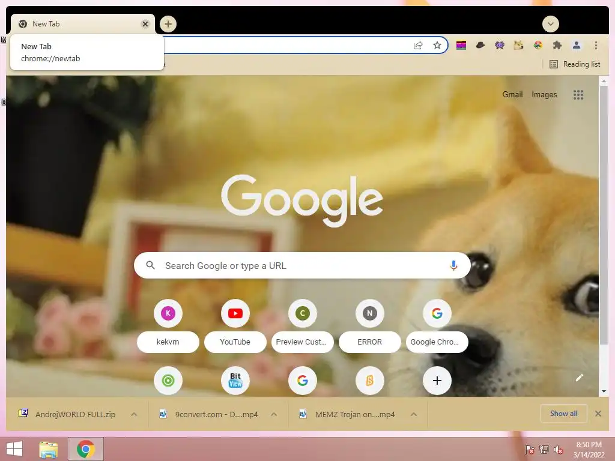Screen dimensions: 615x461
Task: Open the green target icon shortcut
Action: point(168,380)
